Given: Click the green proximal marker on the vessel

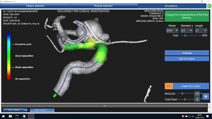Looking at the screenshot, I should click(55, 96).
